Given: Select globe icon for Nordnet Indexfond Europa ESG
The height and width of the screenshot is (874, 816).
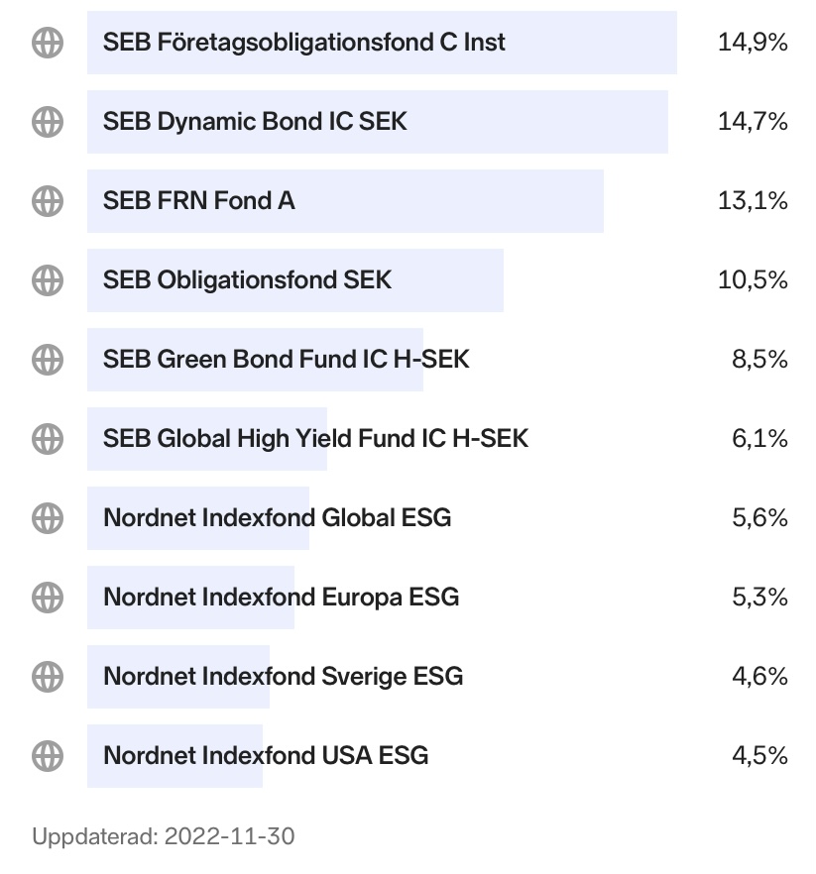Looking at the screenshot, I should coord(48,597).
